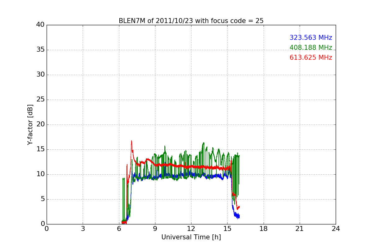The image size is (373, 249).
Task: Click the x-axis tick label 12
Action: [191, 229]
